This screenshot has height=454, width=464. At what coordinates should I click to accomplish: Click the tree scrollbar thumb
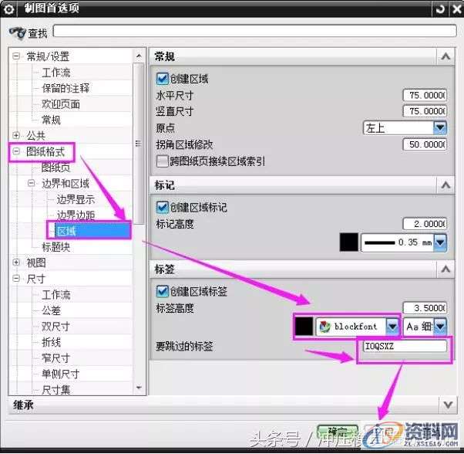(x=139, y=144)
